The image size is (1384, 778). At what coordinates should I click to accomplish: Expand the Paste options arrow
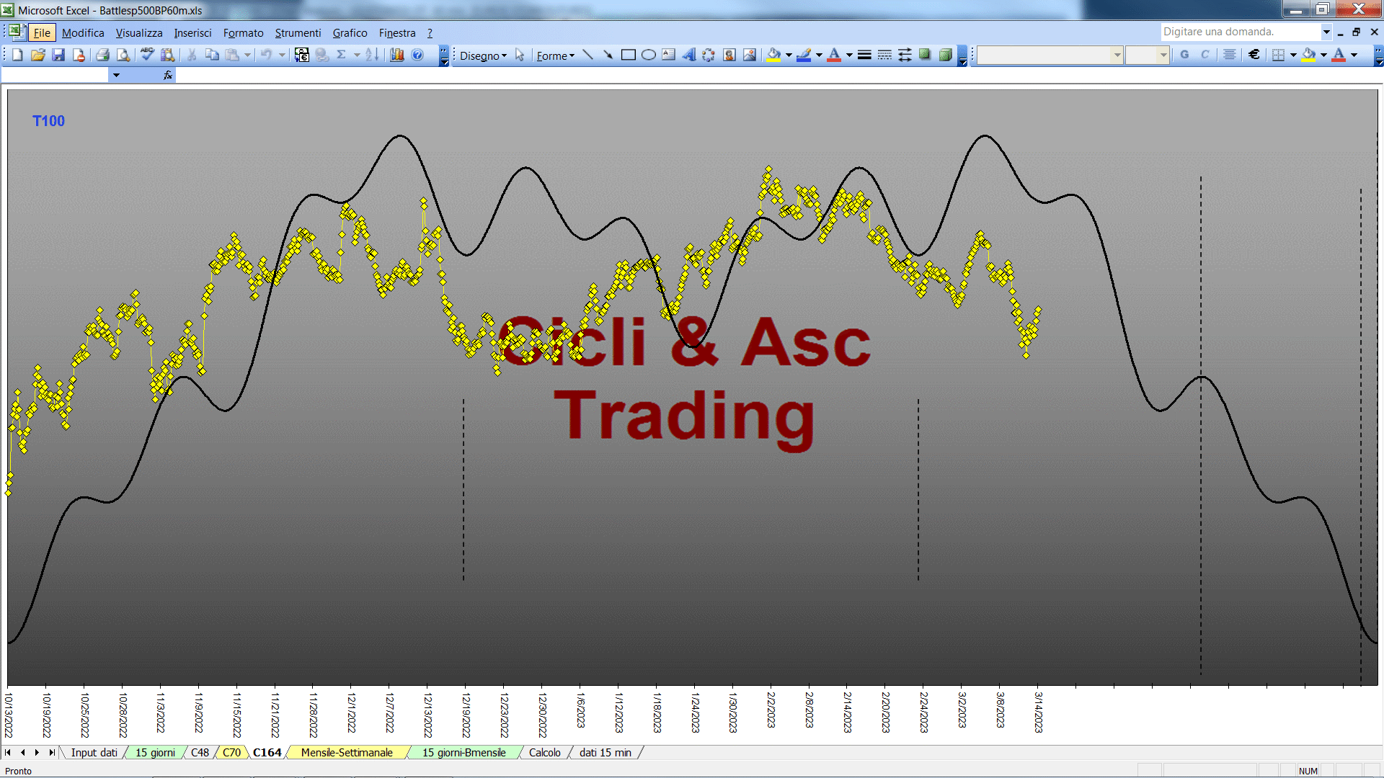[247, 55]
